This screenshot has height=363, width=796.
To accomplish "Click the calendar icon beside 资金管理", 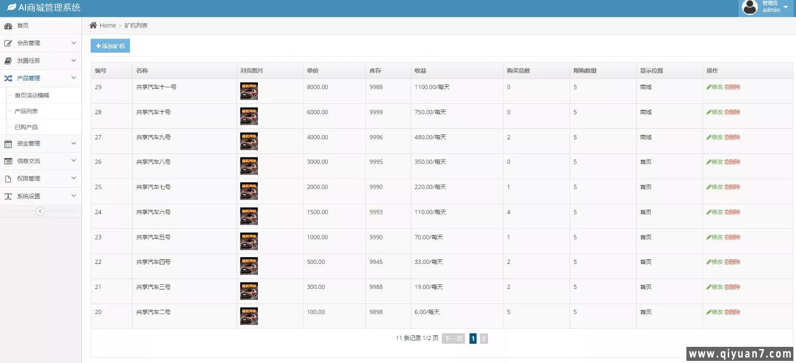I will (8, 144).
